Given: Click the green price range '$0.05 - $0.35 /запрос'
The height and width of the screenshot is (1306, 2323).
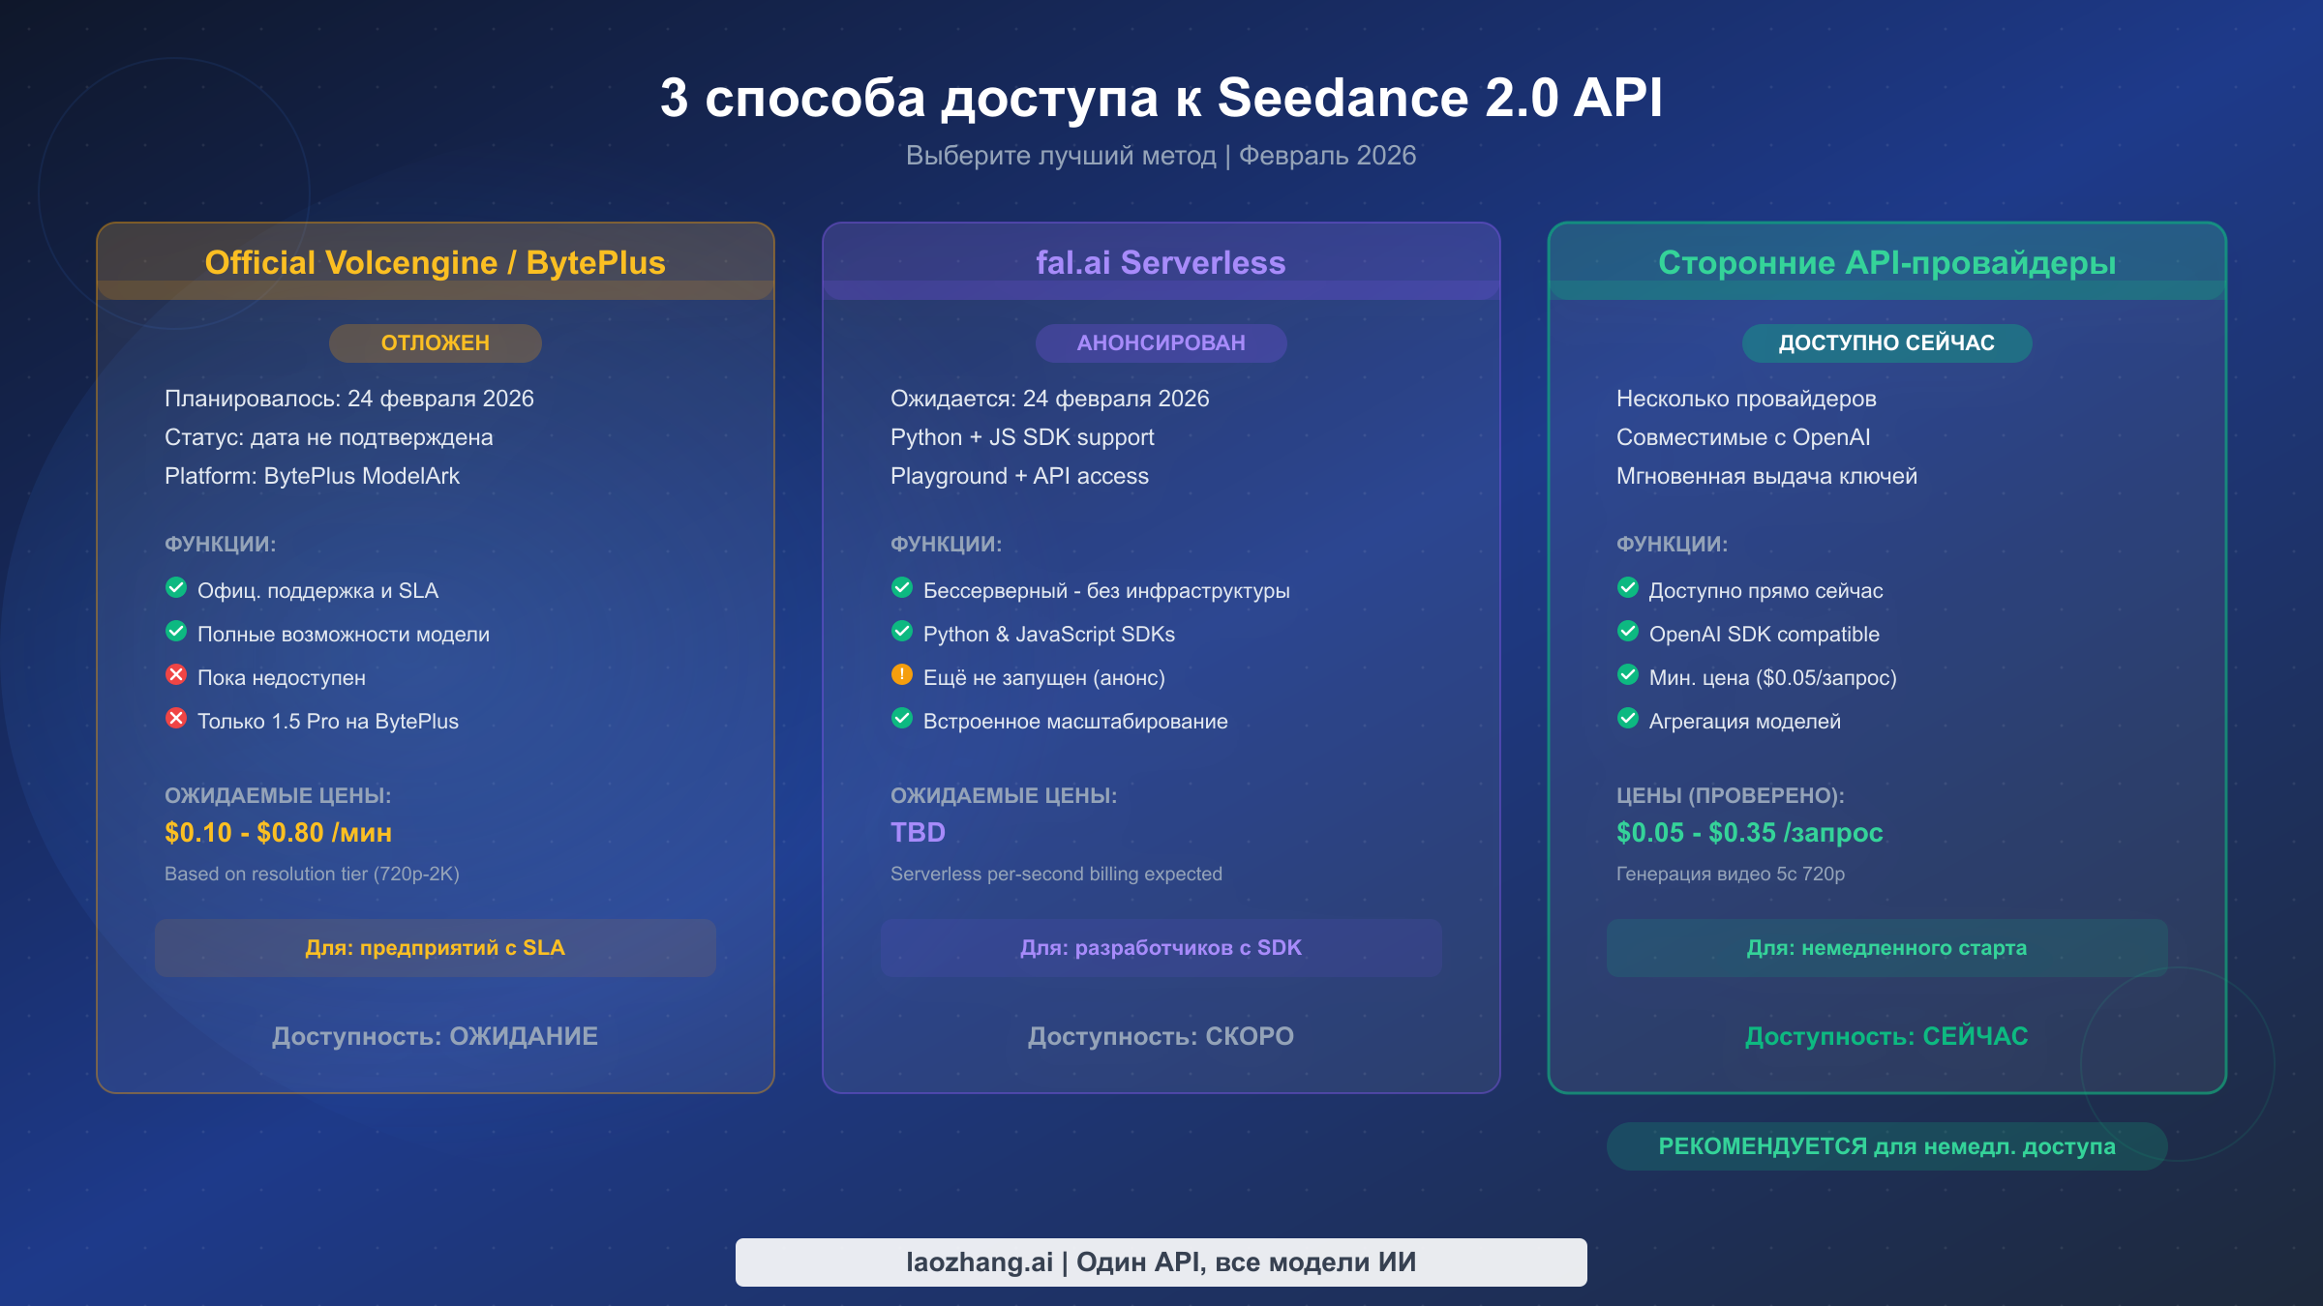Looking at the screenshot, I should [1749, 832].
